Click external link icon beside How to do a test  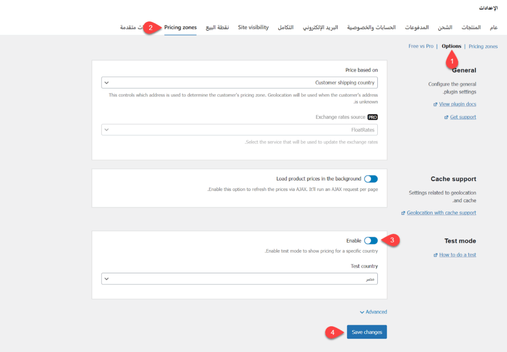(435, 255)
